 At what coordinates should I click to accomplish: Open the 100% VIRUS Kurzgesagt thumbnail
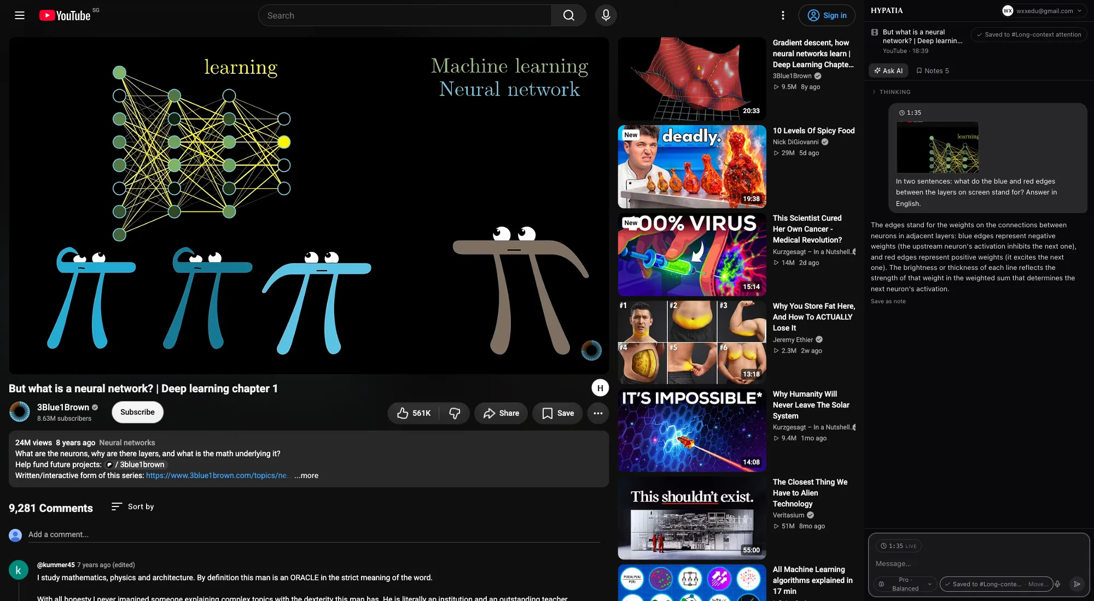click(692, 255)
